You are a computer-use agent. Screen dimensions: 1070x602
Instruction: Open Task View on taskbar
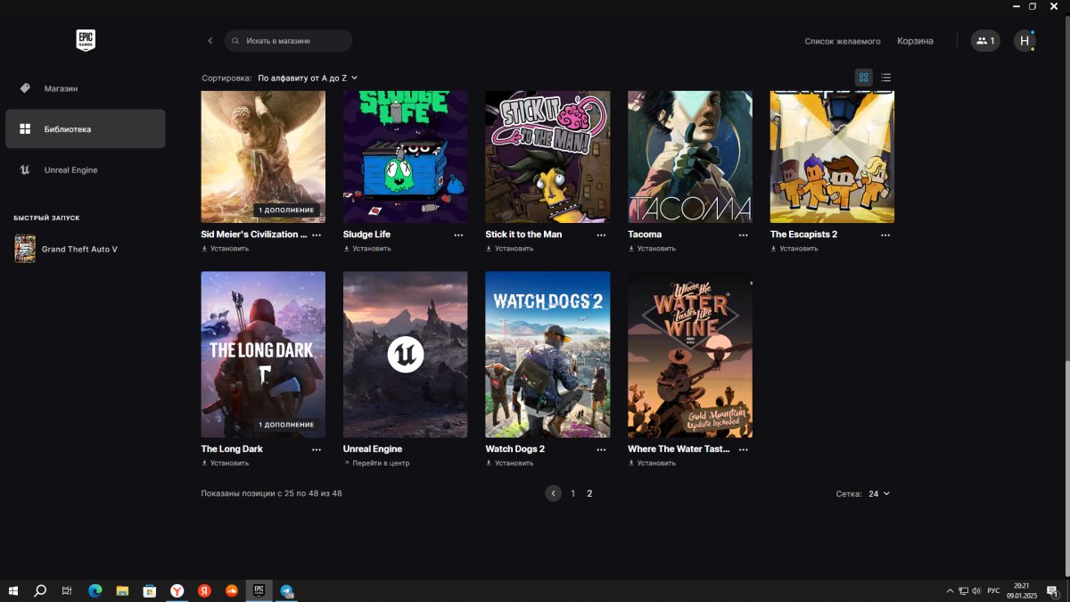click(x=67, y=591)
